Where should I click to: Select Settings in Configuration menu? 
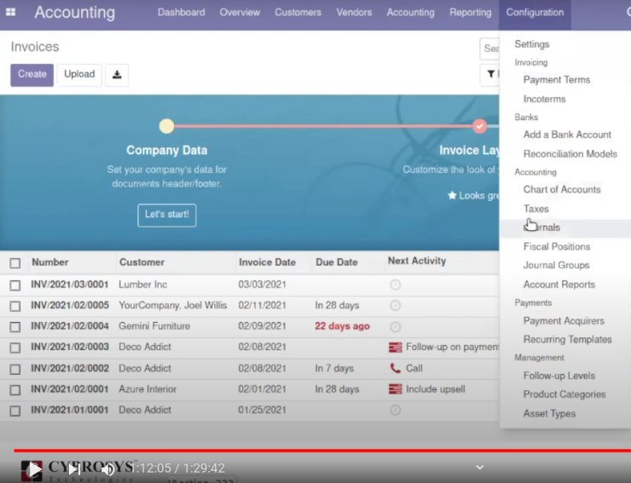point(531,44)
